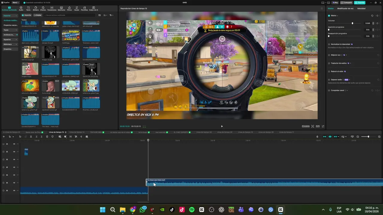The height and width of the screenshot is (215, 383).
Task: Select Proyectos secundarios in sidebar
Action: click(x=10, y=25)
